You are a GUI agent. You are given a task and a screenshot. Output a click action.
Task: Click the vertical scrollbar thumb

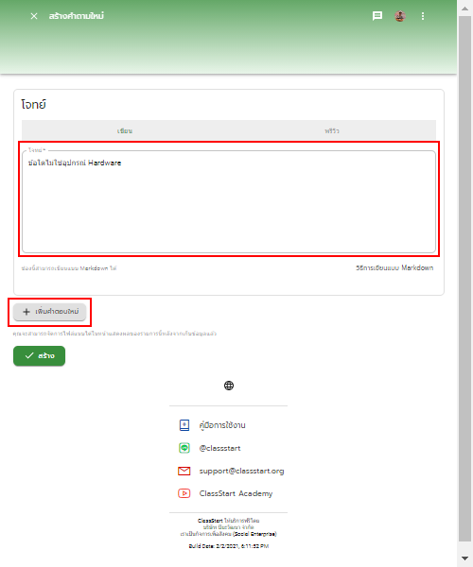pos(465,279)
